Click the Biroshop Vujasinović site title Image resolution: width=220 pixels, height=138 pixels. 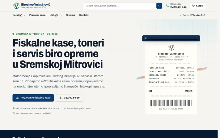(36, 5)
